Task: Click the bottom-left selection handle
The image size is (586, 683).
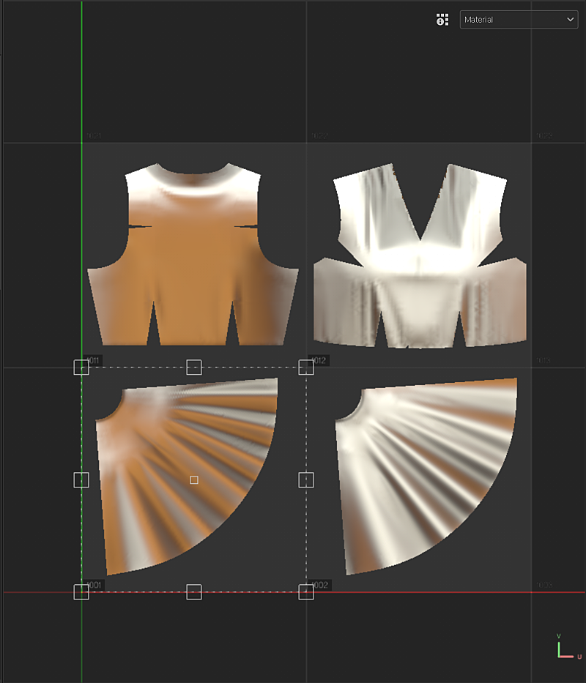Action: click(81, 591)
